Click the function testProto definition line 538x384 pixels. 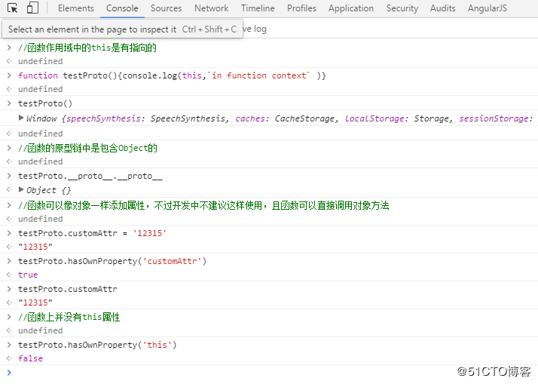172,75
